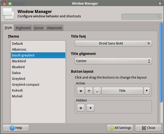The width and height of the screenshot is (164, 134).
Task: Open the Title alignment Center dropdown
Action: click(x=113, y=61)
